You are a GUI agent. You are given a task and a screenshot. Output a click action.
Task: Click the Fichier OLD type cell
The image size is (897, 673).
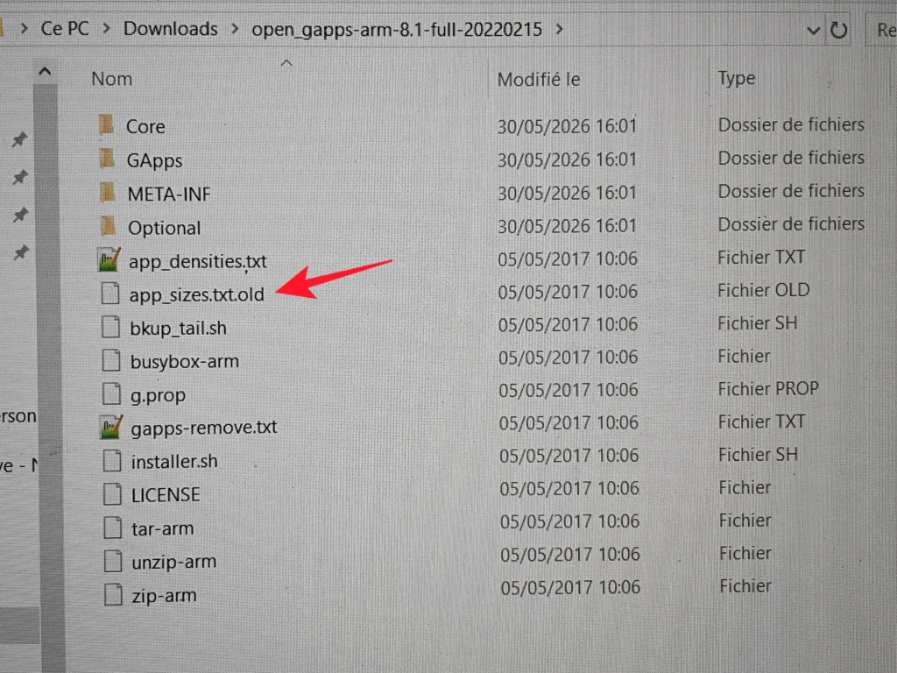(x=763, y=290)
